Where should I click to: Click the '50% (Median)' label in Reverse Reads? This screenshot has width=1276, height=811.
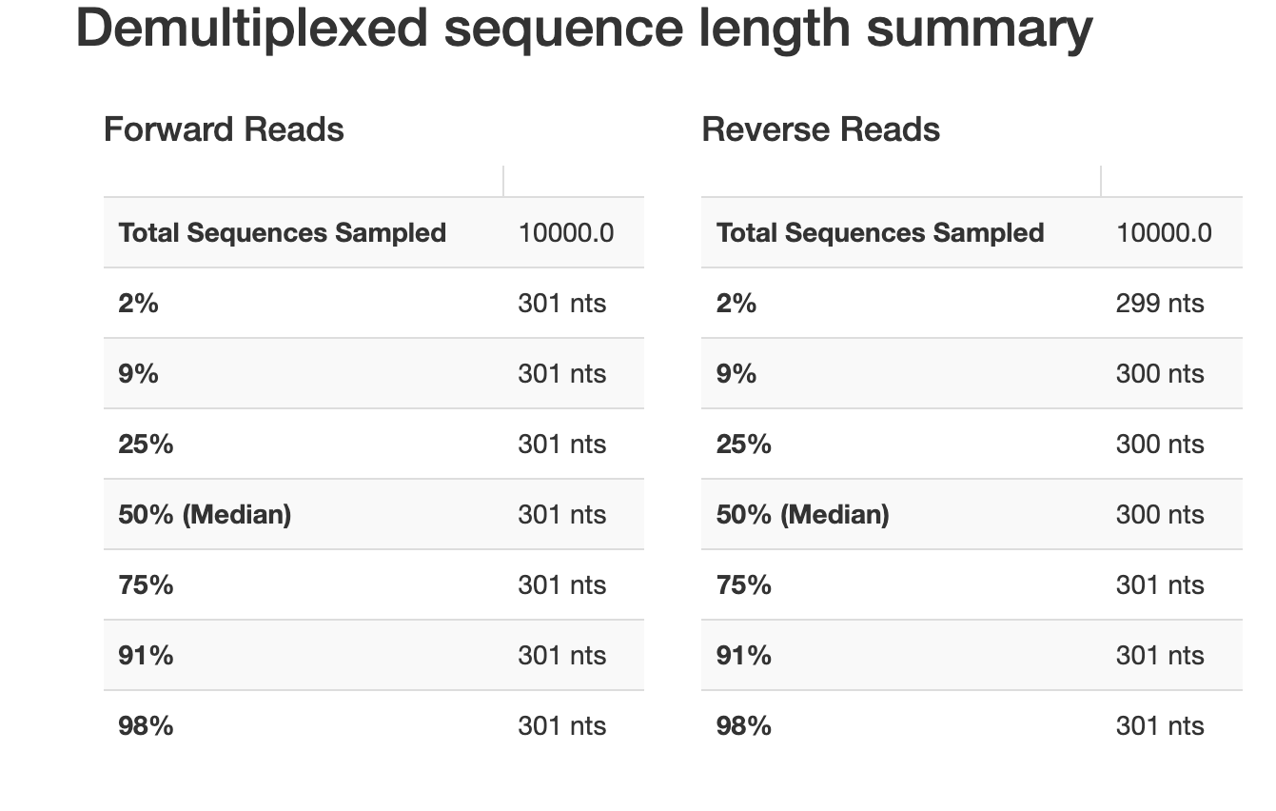[802, 515]
